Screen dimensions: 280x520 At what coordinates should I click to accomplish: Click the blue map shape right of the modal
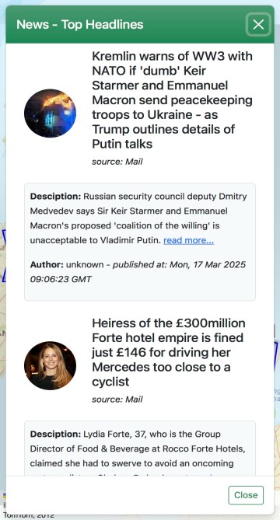pyautogui.click(x=275, y=357)
